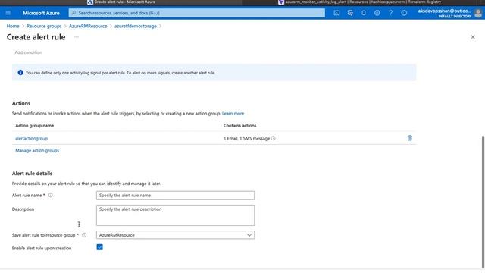Open the notifications bell
Viewport: 485px width, 273px height.
364,13
